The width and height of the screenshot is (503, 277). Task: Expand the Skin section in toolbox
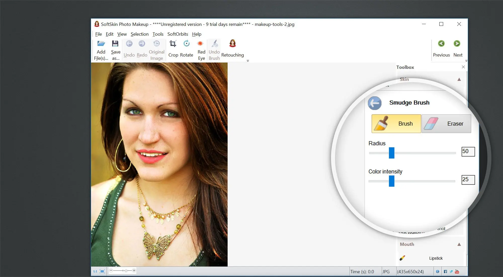460,79
